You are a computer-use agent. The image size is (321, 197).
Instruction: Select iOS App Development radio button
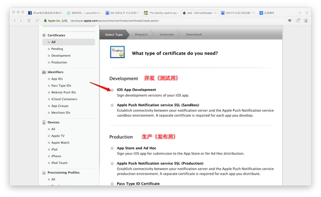tap(112, 90)
